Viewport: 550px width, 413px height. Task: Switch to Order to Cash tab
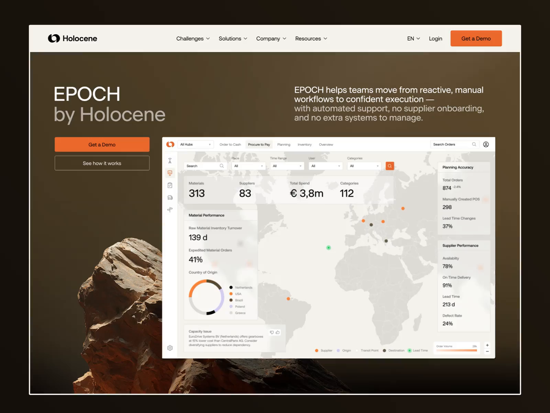230,145
